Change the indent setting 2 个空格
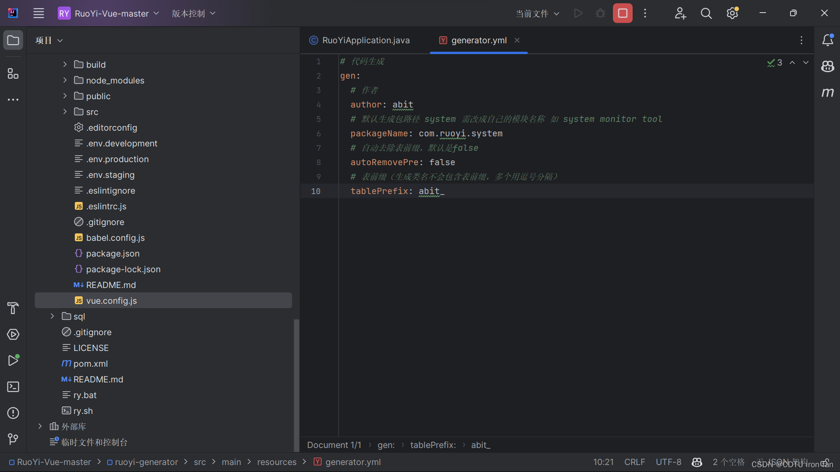 click(x=728, y=462)
